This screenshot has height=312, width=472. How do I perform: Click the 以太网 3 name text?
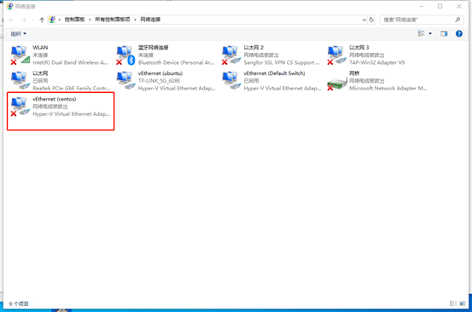[x=358, y=48]
